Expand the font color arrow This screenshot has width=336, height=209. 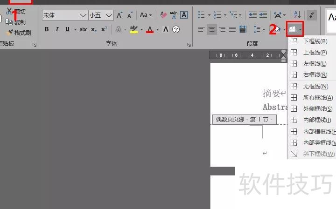158,29
